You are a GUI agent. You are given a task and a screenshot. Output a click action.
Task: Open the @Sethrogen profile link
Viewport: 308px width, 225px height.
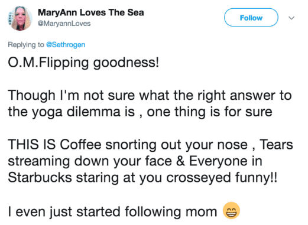(x=66, y=45)
